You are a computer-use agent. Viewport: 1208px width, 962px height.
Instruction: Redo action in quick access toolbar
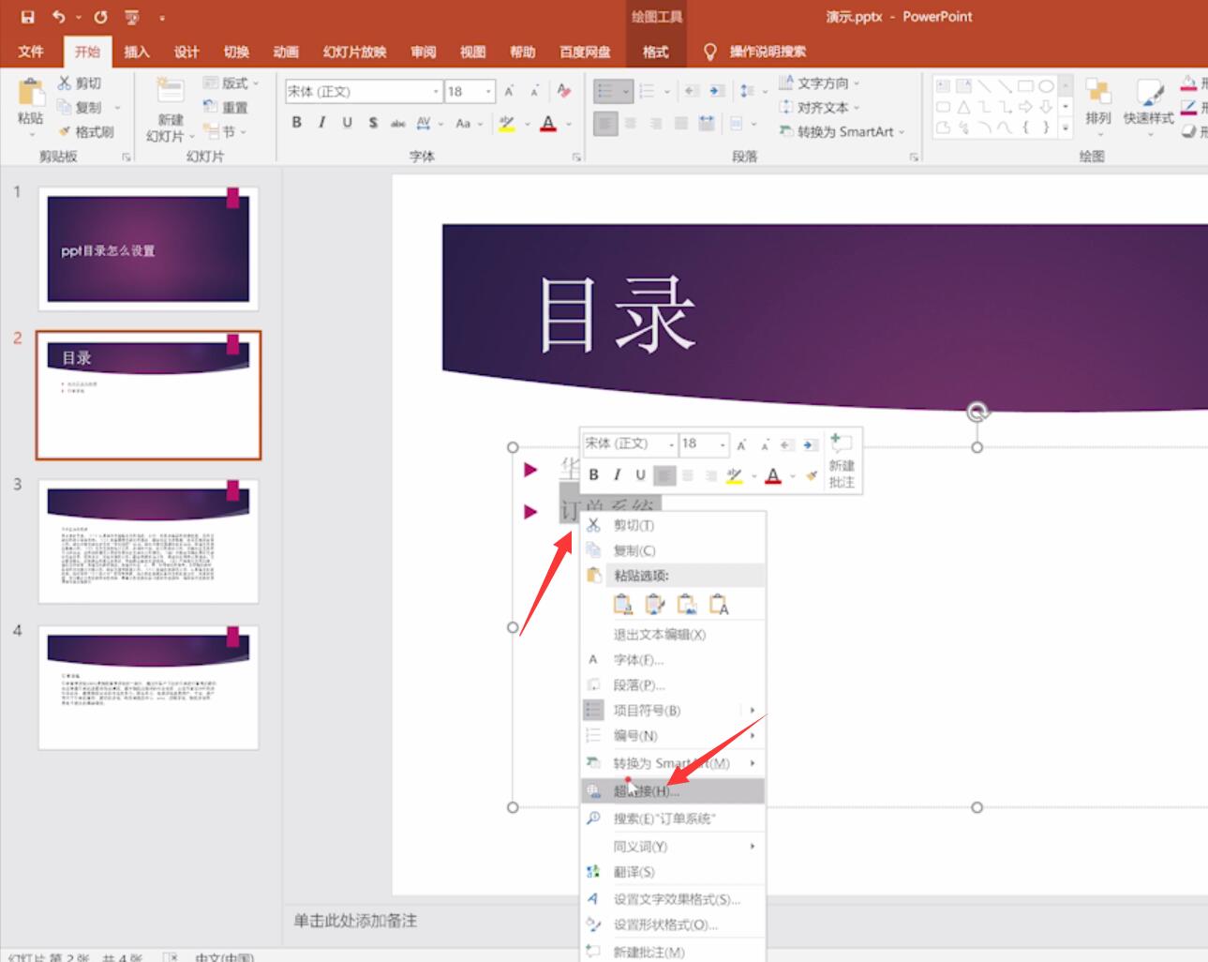pos(100,17)
